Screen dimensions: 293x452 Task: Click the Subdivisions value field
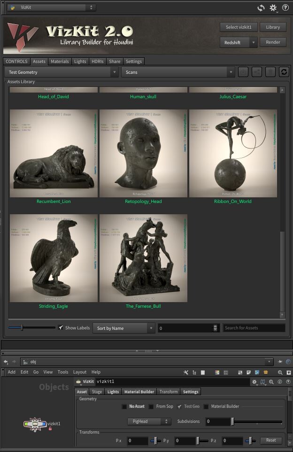tap(218, 421)
